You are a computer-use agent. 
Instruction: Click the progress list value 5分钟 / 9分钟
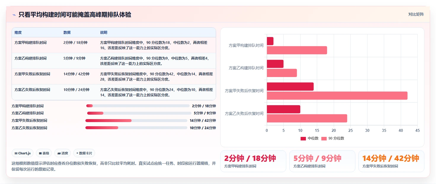(205, 113)
